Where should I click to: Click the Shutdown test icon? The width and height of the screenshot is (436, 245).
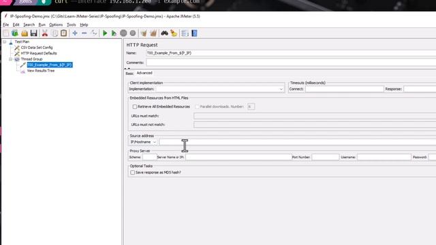click(x=133, y=33)
